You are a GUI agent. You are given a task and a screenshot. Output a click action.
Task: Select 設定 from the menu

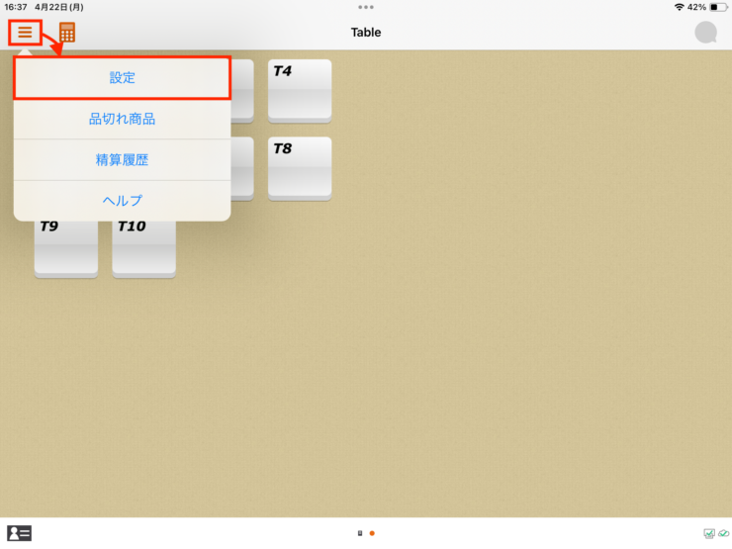click(x=123, y=77)
